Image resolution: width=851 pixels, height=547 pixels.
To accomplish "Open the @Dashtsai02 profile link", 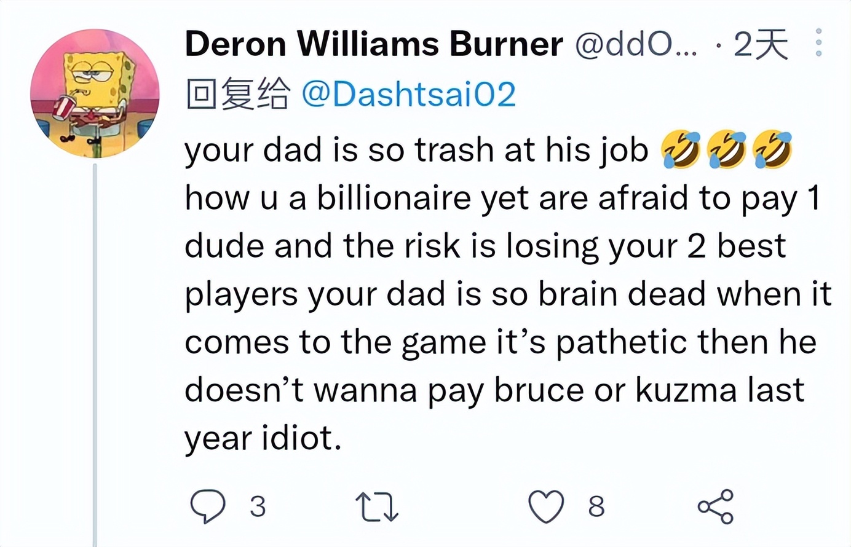I will pos(408,93).
